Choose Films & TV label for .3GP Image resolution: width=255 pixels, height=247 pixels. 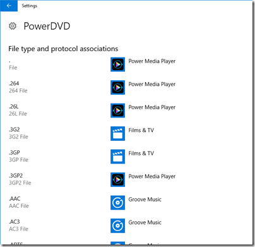(141, 154)
